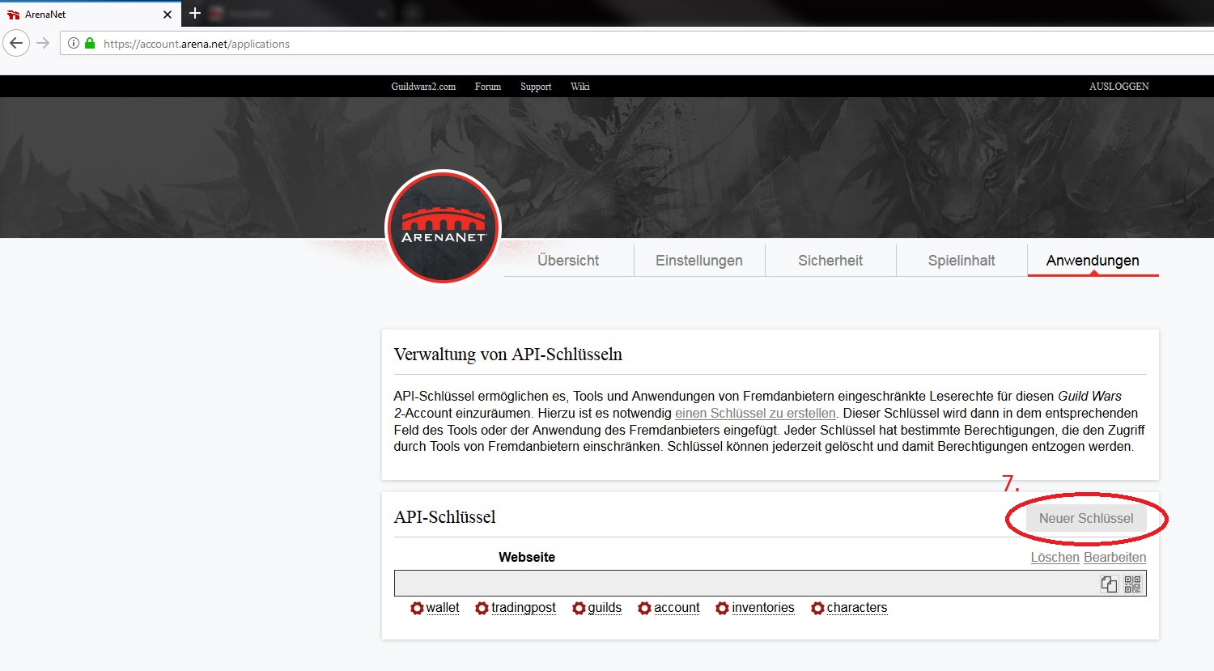Click the browser back arrow button
Image resolution: width=1214 pixels, height=671 pixels.
point(16,43)
